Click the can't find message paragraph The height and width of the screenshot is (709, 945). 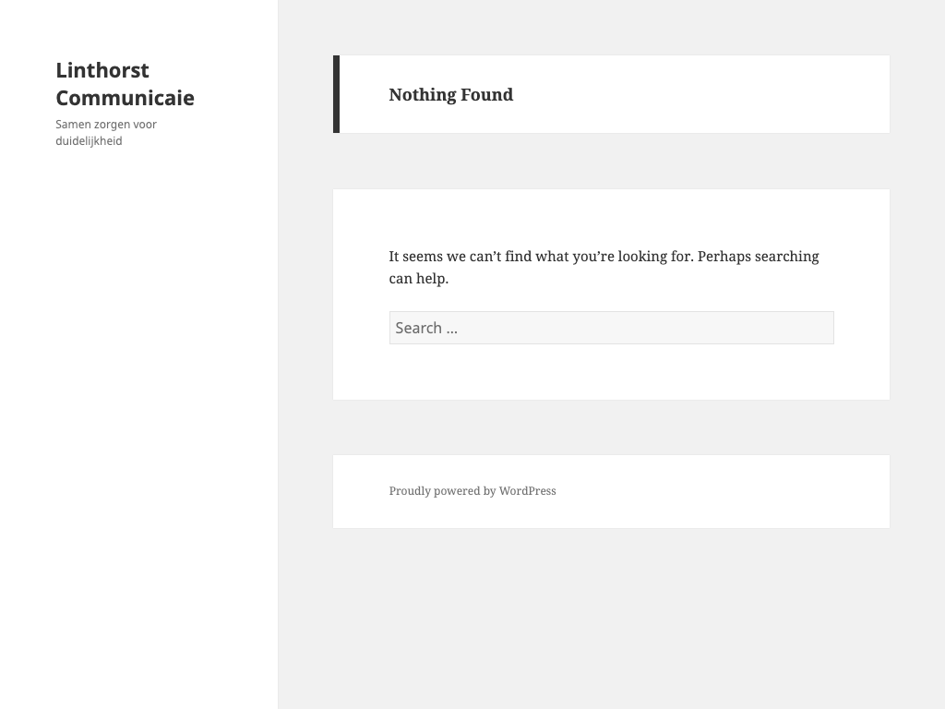[x=604, y=267]
